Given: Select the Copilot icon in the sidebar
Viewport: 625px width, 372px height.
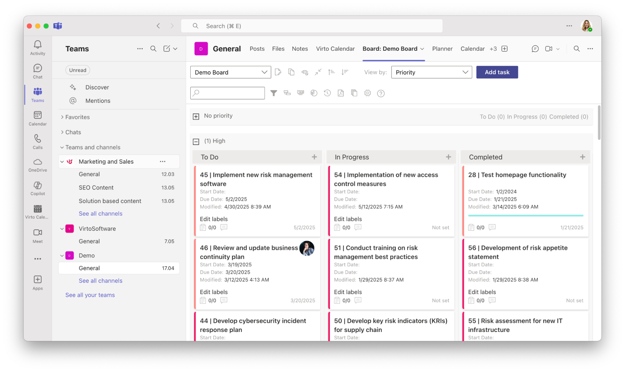Looking at the screenshot, I should click(x=38, y=188).
